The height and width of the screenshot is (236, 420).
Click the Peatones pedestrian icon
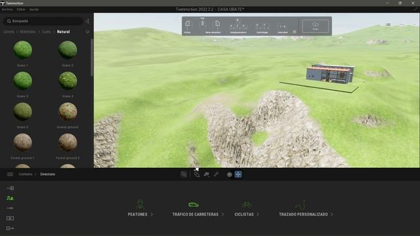140,205
